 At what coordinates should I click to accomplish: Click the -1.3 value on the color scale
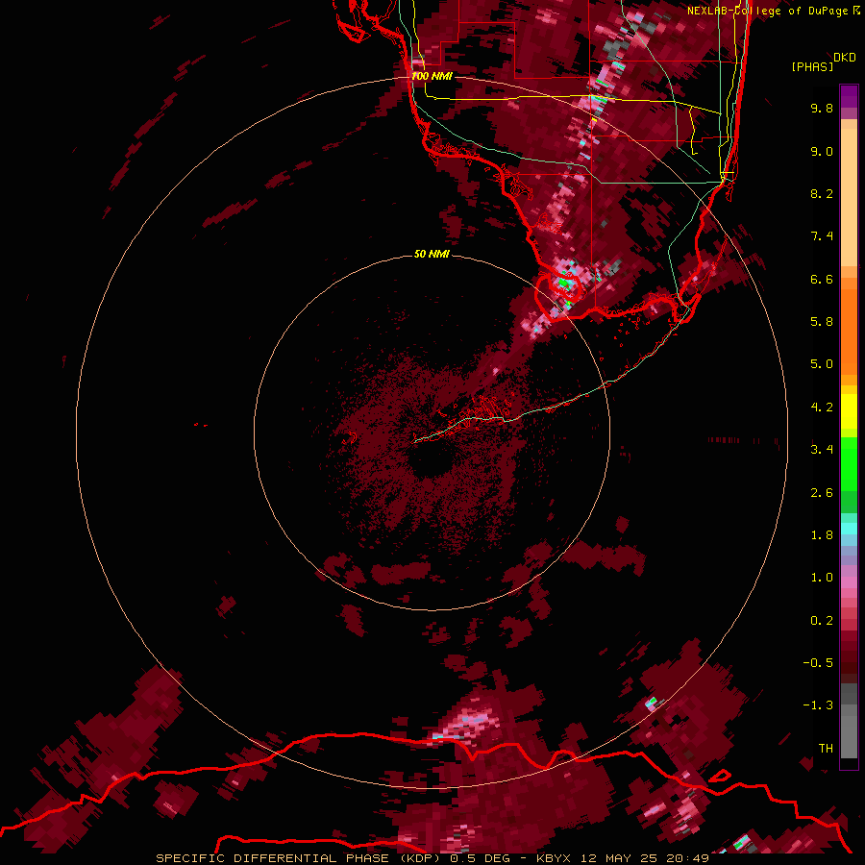click(x=818, y=705)
